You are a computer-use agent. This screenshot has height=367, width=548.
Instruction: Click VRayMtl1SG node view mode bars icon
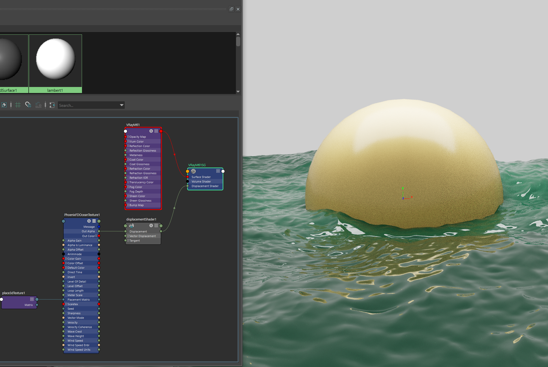pos(218,171)
